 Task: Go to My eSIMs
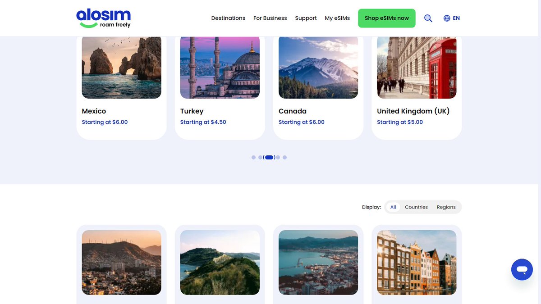pyautogui.click(x=337, y=18)
